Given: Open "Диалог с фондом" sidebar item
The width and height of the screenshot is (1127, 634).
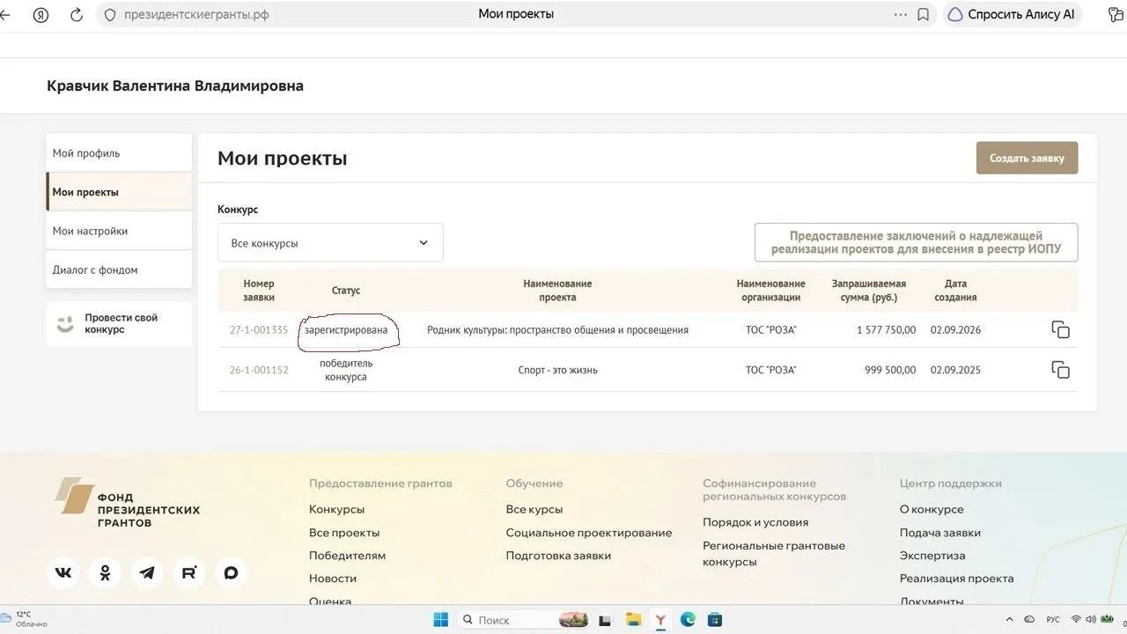Looking at the screenshot, I should click(119, 269).
